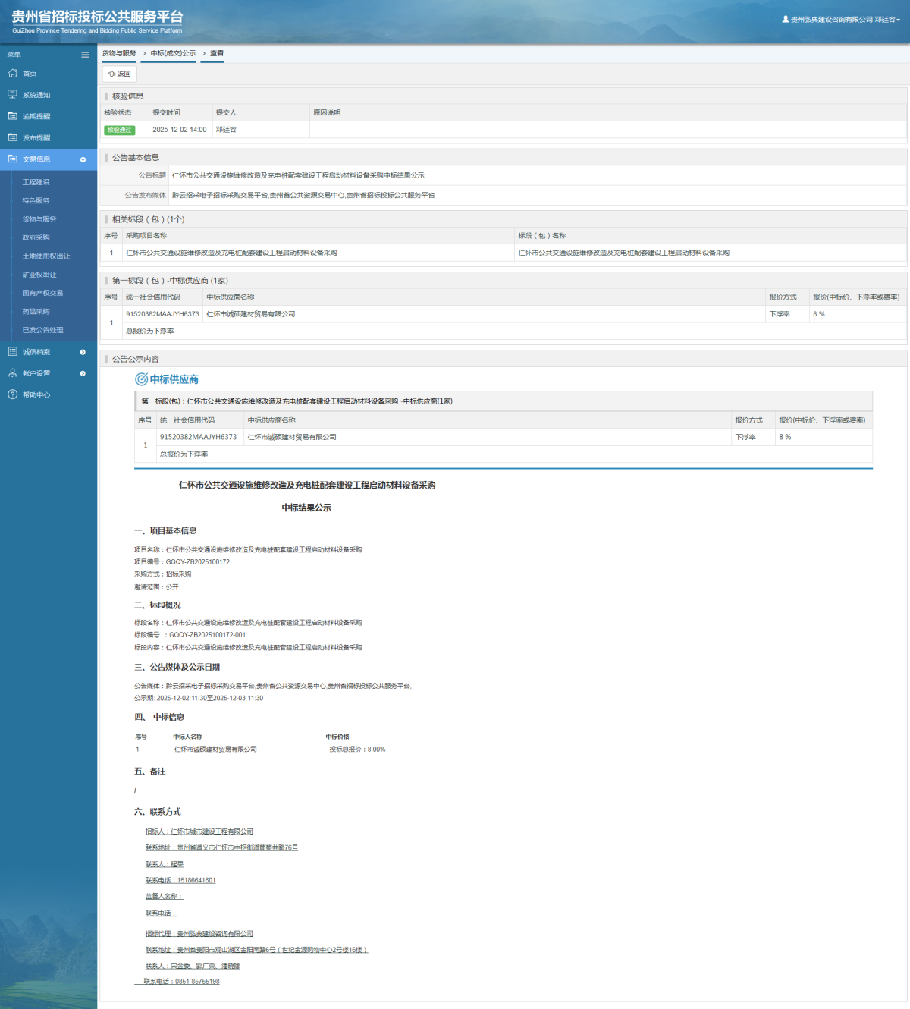The width and height of the screenshot is (910, 1009).
Task: Click the 系统通知 monitor icon
Action: [x=12, y=95]
